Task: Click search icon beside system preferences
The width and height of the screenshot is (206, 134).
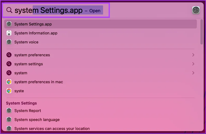Action: [x=9, y=55]
